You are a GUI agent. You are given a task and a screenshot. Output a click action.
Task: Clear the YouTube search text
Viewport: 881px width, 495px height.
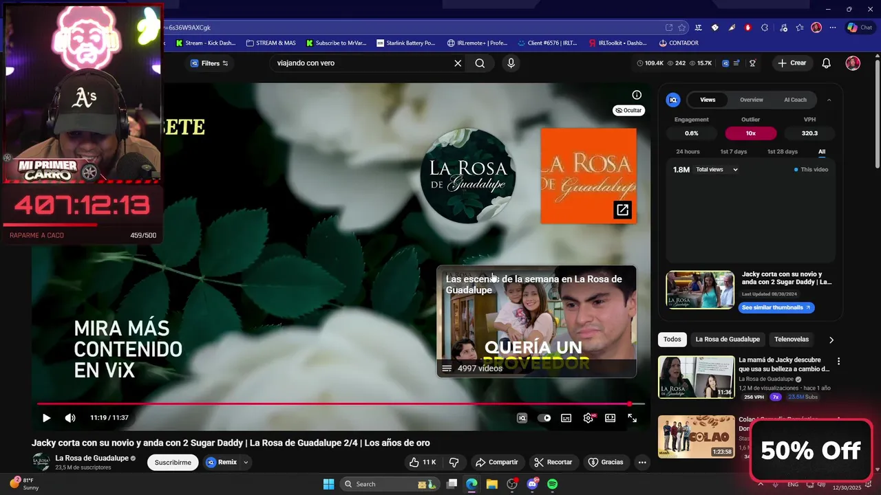click(458, 63)
